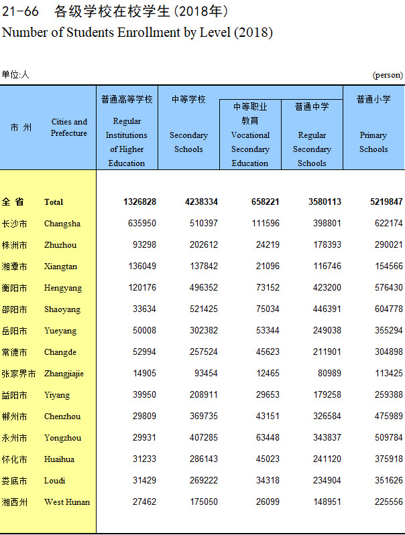Click Changde higher education value 52994
The width and height of the screenshot is (405, 535).
click(x=145, y=352)
